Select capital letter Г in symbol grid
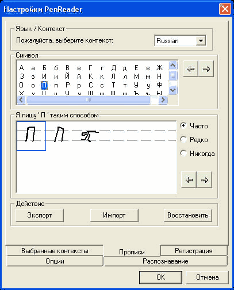This screenshot has height=290, width=234. (x=90, y=68)
